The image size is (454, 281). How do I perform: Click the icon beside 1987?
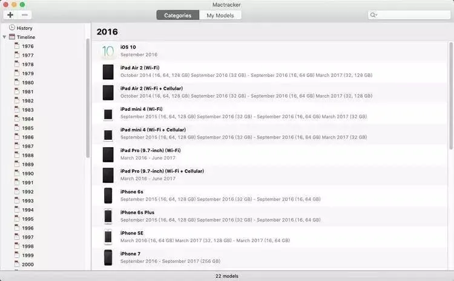click(x=17, y=146)
